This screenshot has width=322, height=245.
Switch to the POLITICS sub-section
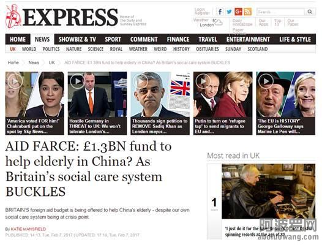pyautogui.click(x=51, y=49)
